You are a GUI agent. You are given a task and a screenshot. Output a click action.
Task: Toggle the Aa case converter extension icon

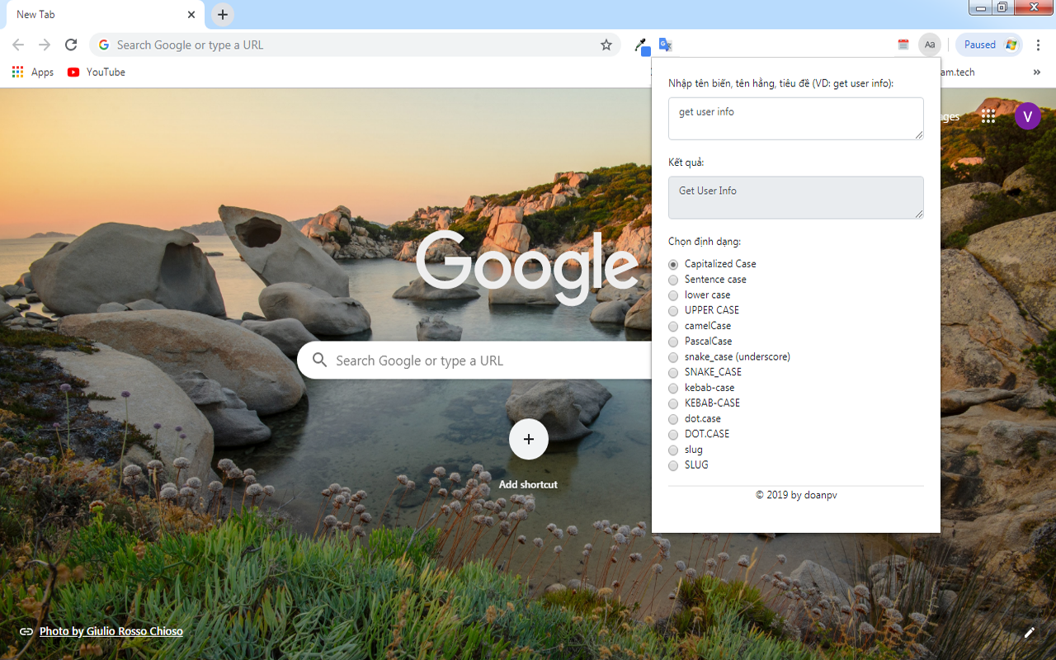pyautogui.click(x=930, y=45)
